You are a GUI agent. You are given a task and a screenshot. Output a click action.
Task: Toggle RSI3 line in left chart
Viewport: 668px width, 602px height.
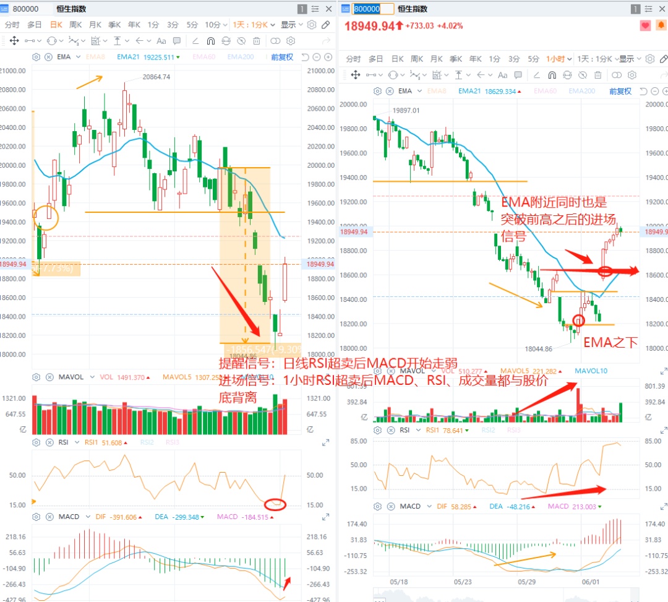[x=172, y=442]
